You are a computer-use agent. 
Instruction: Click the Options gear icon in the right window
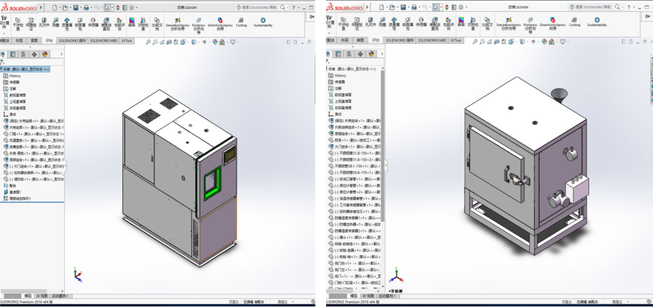[x=460, y=7]
